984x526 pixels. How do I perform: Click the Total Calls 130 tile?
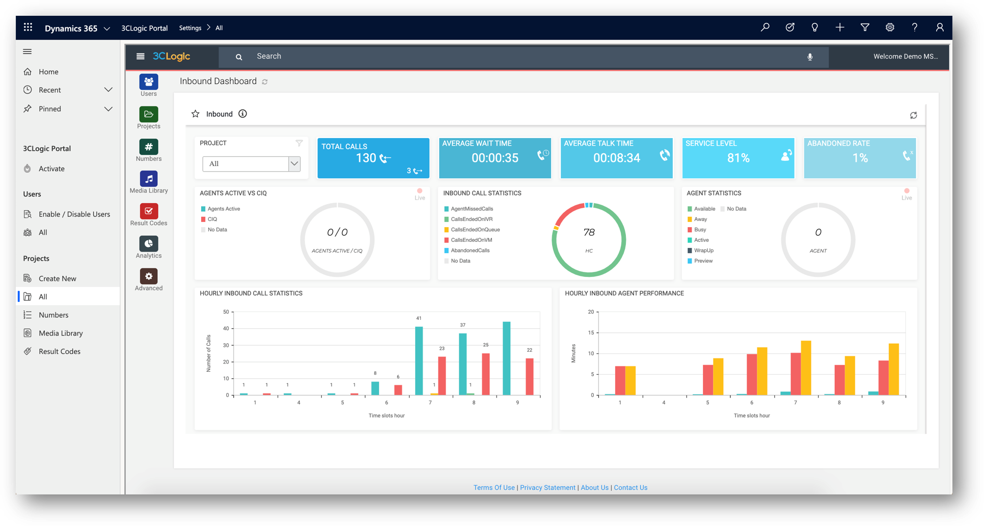pyautogui.click(x=373, y=158)
